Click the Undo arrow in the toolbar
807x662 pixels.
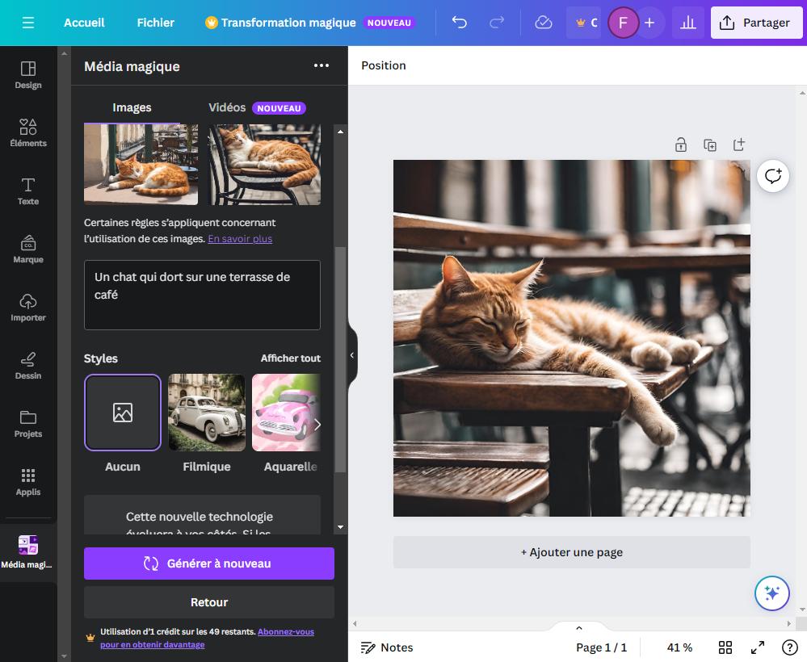pyautogui.click(x=460, y=22)
